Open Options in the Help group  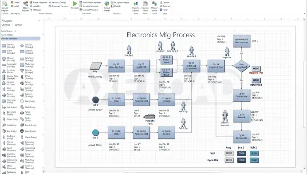pyautogui.click(x=165, y=2)
